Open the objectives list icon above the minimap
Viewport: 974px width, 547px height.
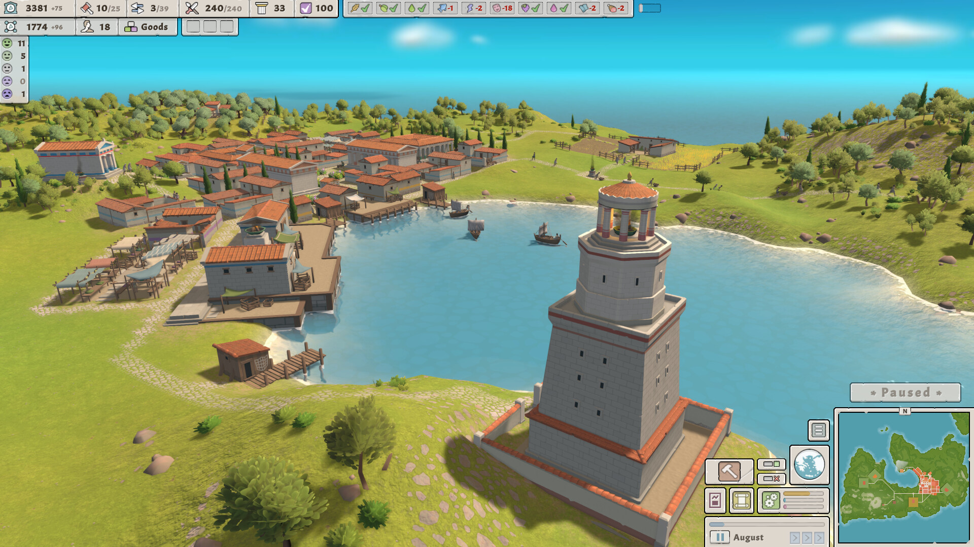[x=819, y=430]
